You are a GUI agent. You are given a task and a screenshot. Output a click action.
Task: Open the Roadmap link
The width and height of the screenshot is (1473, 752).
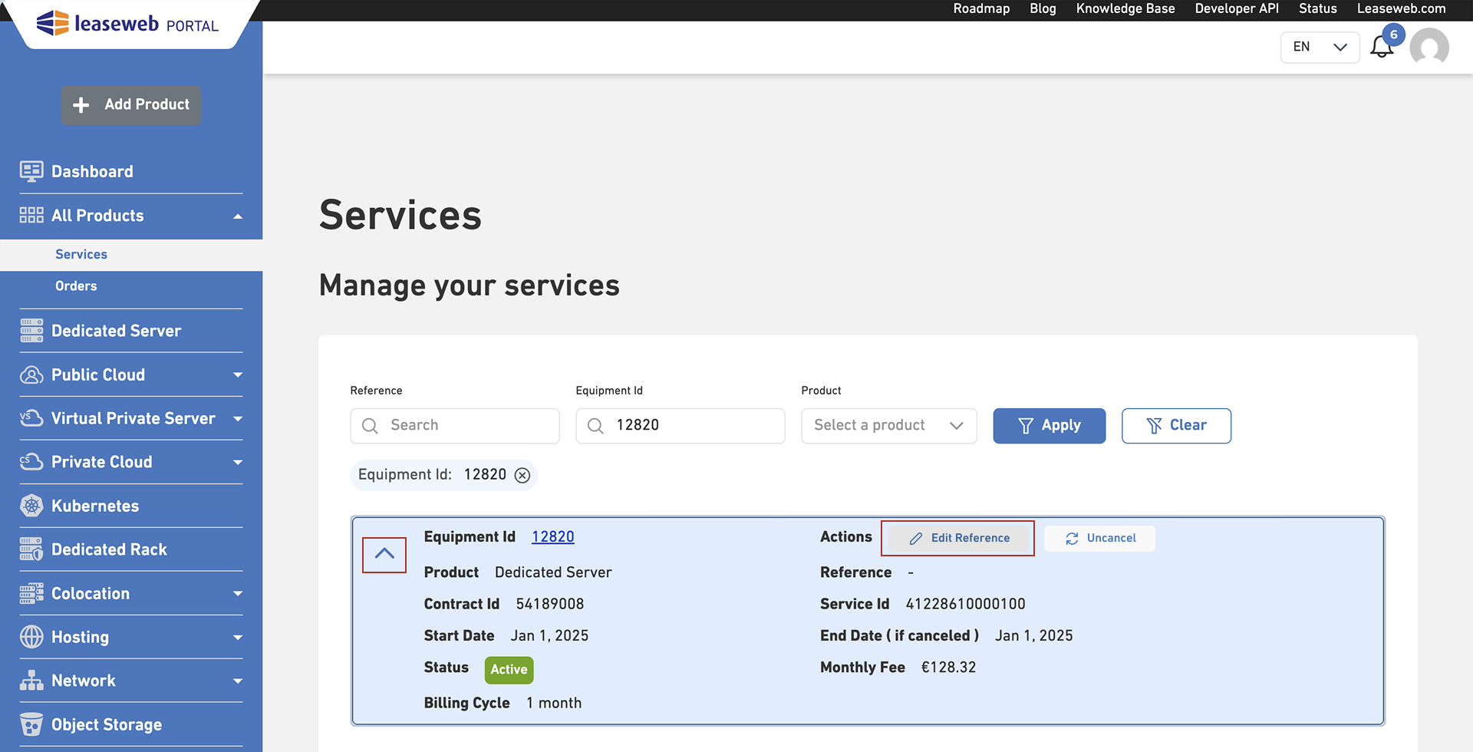click(981, 8)
